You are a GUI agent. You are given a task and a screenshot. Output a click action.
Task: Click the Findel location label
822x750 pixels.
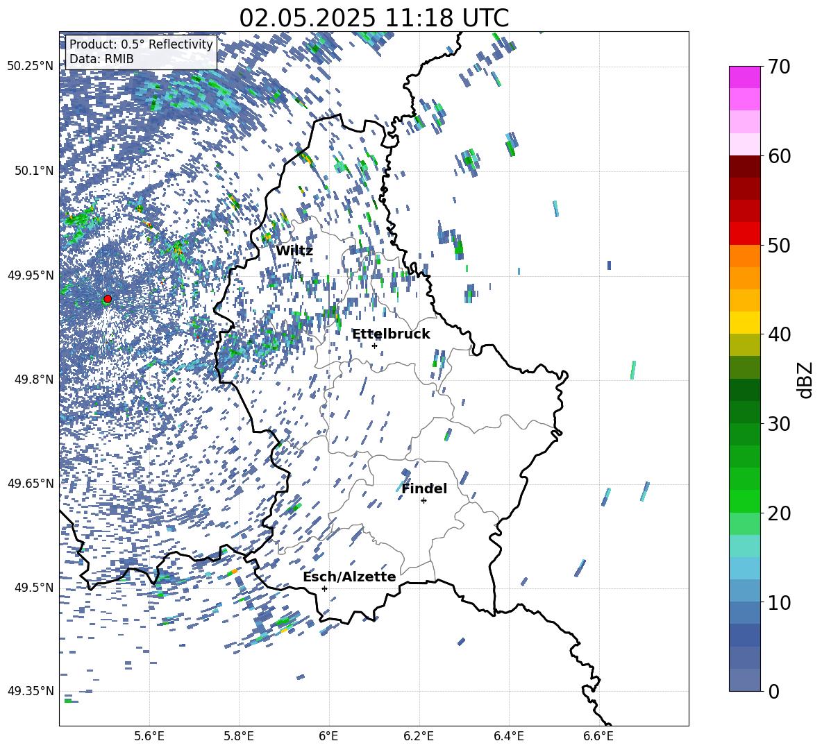[424, 488]
